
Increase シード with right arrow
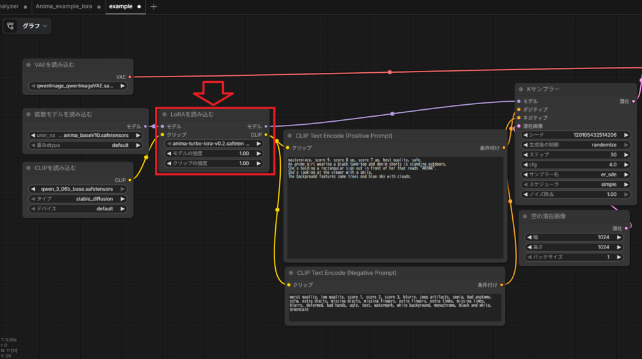click(626, 135)
